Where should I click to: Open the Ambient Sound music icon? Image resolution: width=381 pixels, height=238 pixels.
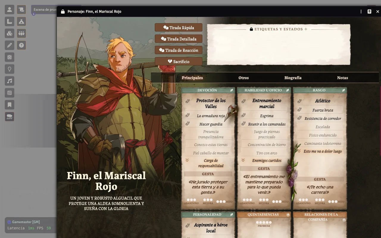coord(10,81)
